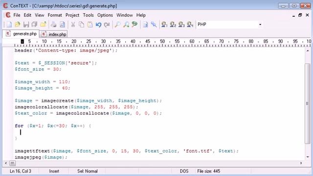Image resolution: width=313 pixels, height=176 pixels.
Task: Click the vertical scrollbar thumb
Action: tap(308, 103)
